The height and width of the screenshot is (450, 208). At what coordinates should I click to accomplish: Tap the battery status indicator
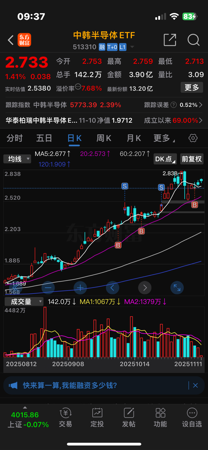(190, 17)
